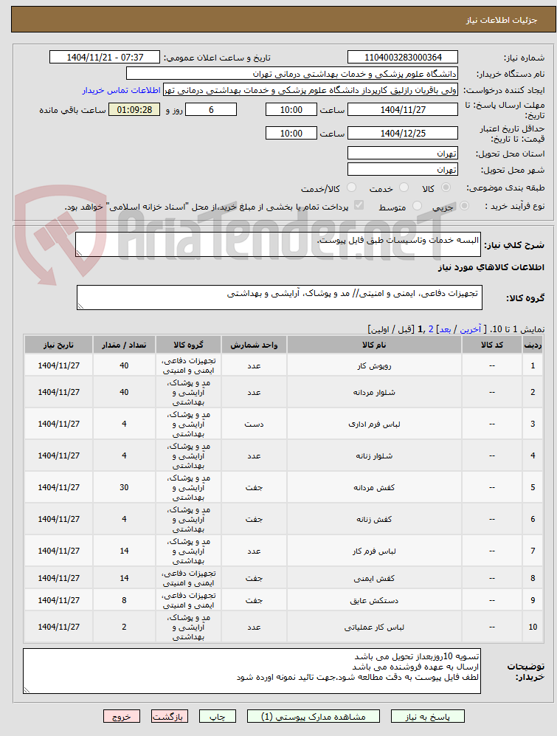This screenshot has width=557, height=736.
Task: Click price validity date 1404/12/25 field
Action: pos(403,134)
